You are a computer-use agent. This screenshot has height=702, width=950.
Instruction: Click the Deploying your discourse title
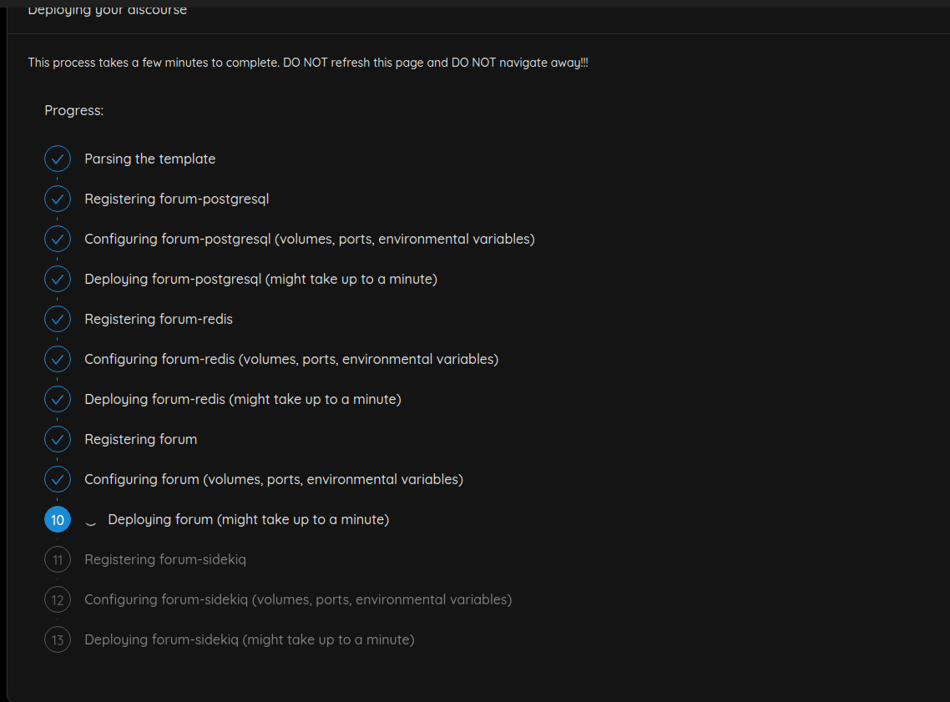(x=107, y=10)
